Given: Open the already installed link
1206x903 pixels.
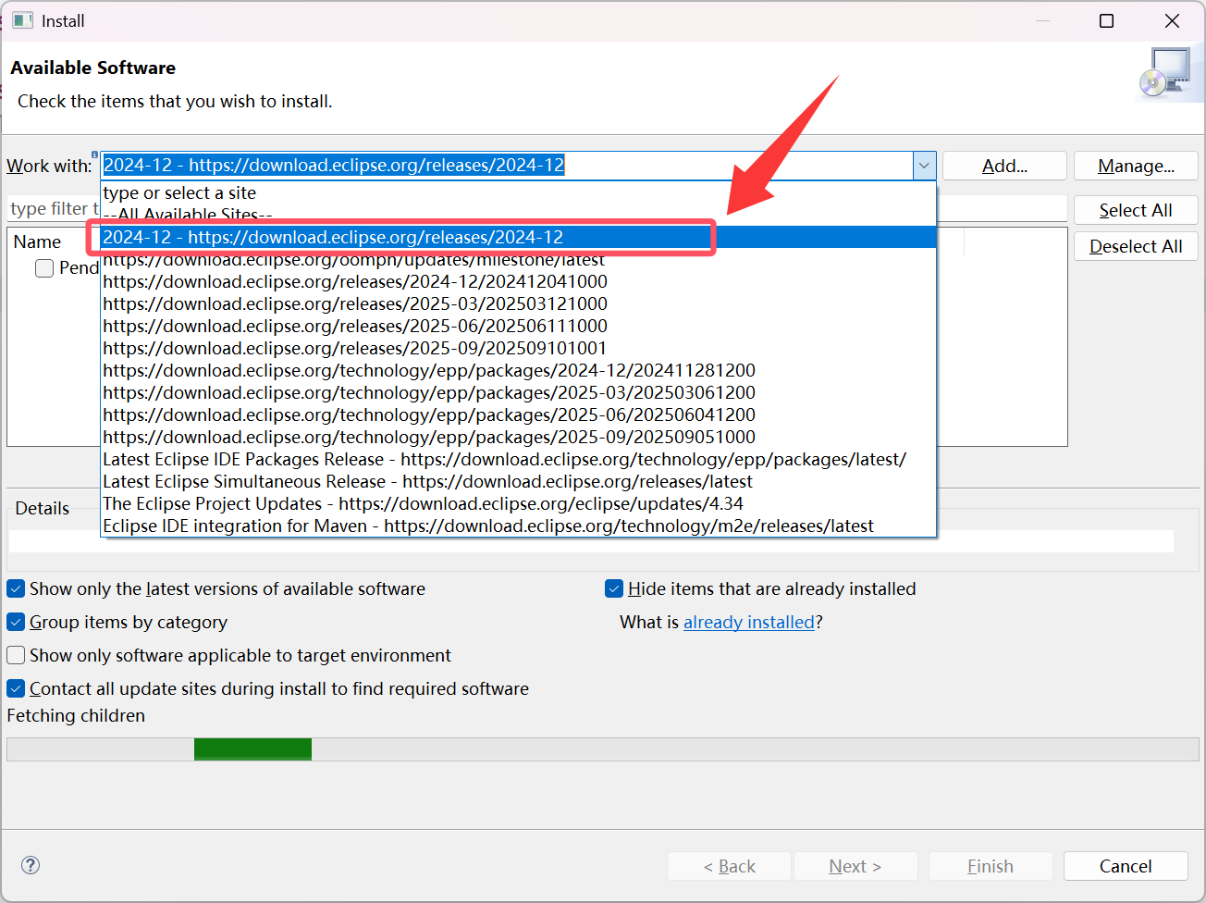Looking at the screenshot, I should [x=749, y=622].
